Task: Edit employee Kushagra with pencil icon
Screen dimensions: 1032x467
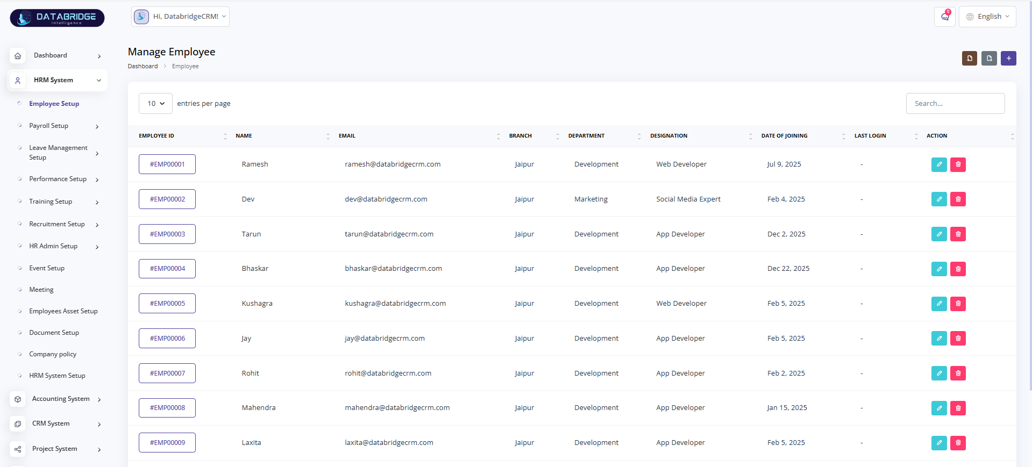Action: tap(939, 304)
